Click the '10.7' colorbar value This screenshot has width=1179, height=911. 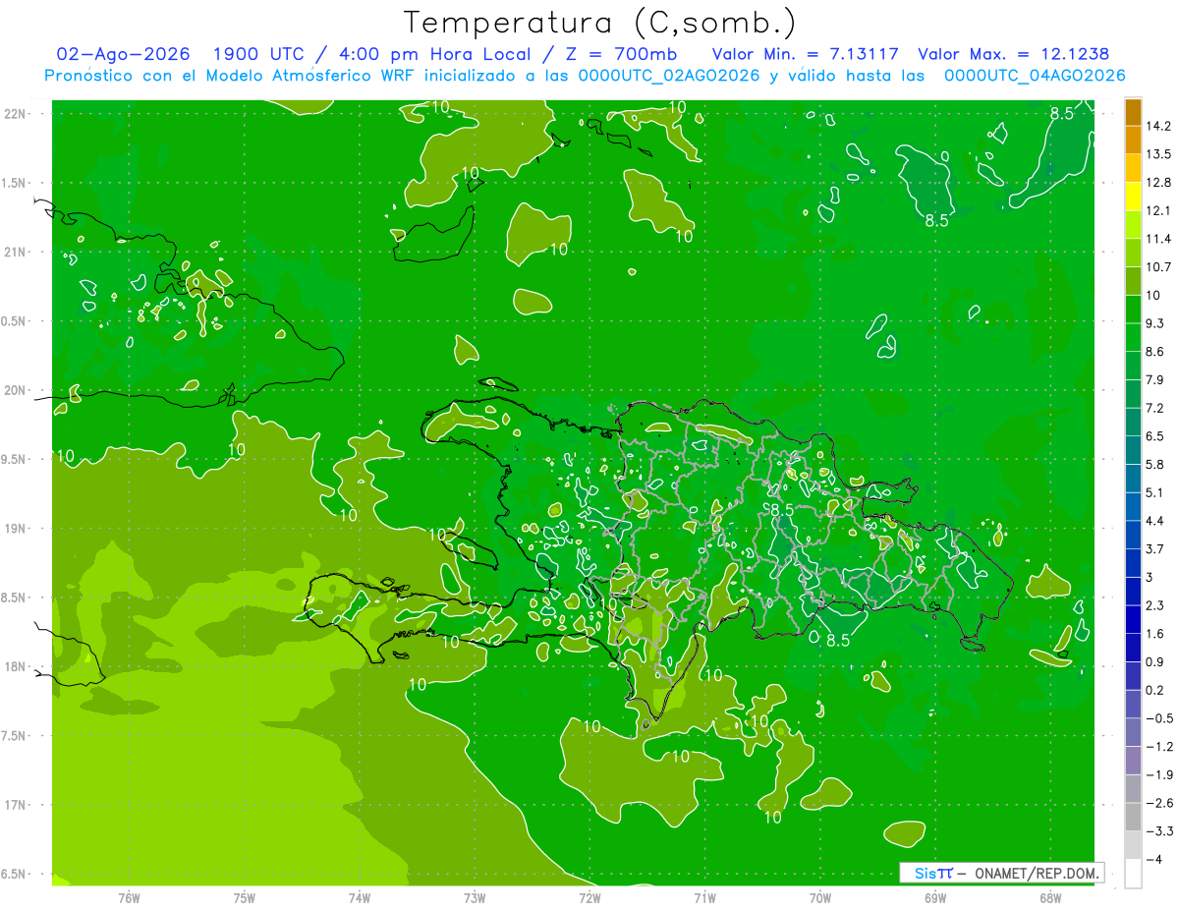pyautogui.click(x=1158, y=267)
